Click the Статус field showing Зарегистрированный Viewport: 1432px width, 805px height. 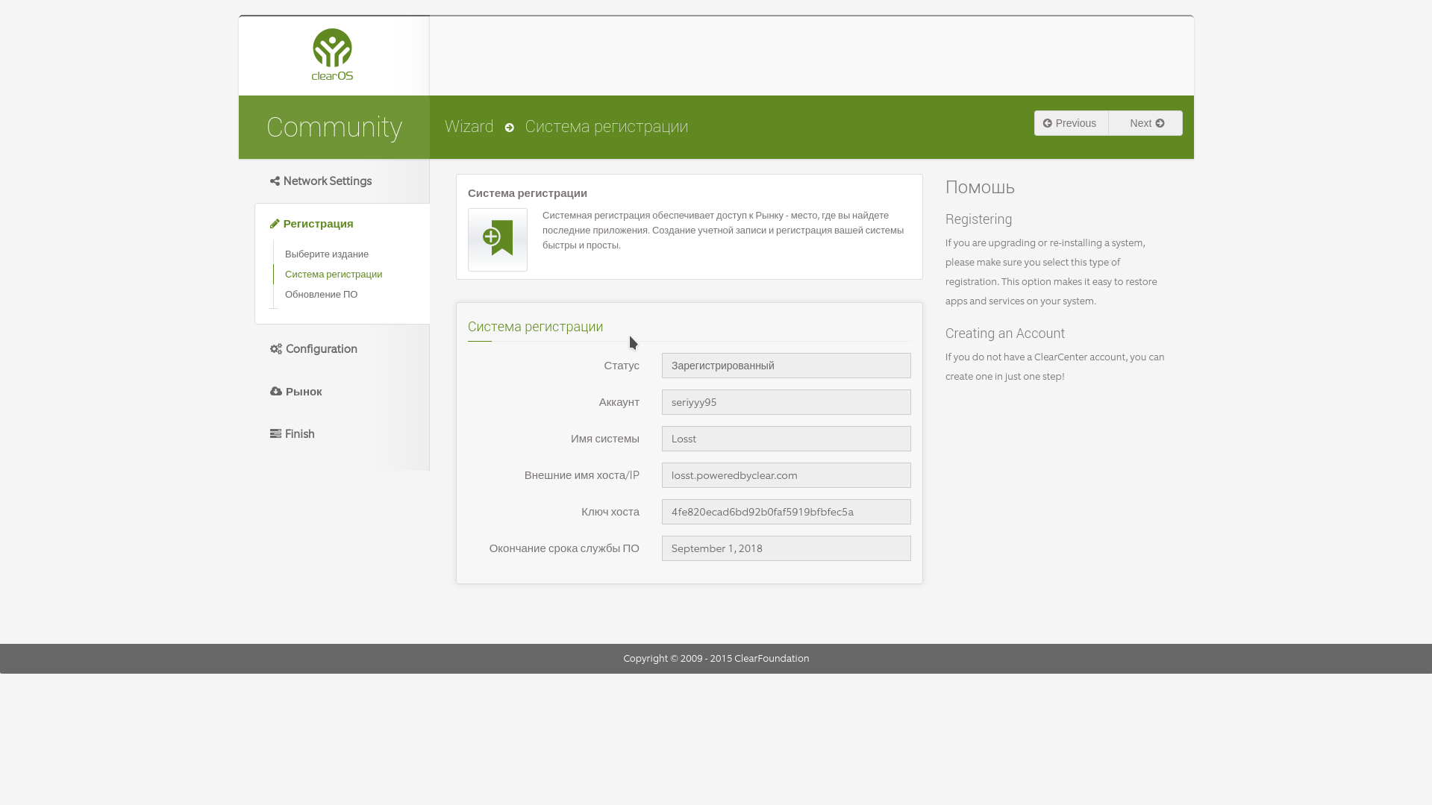[787, 366]
